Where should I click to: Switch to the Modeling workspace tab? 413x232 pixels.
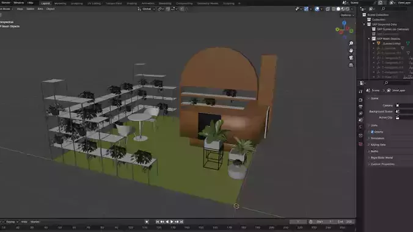click(60, 4)
